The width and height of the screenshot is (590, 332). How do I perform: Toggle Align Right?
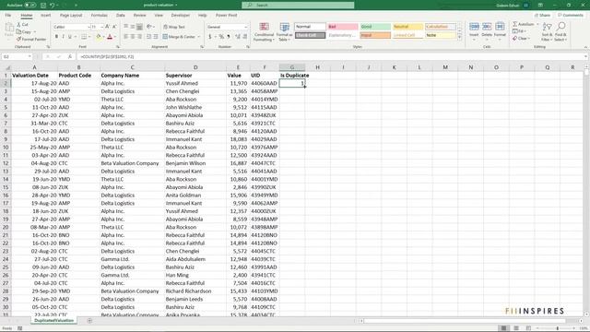(139, 37)
